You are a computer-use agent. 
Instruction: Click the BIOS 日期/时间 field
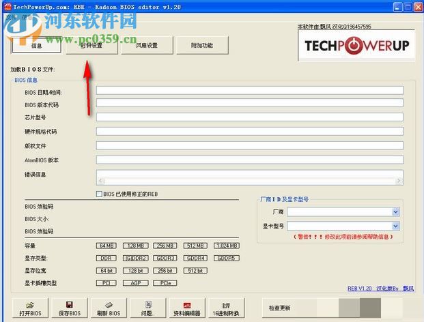pyautogui.click(x=250, y=90)
